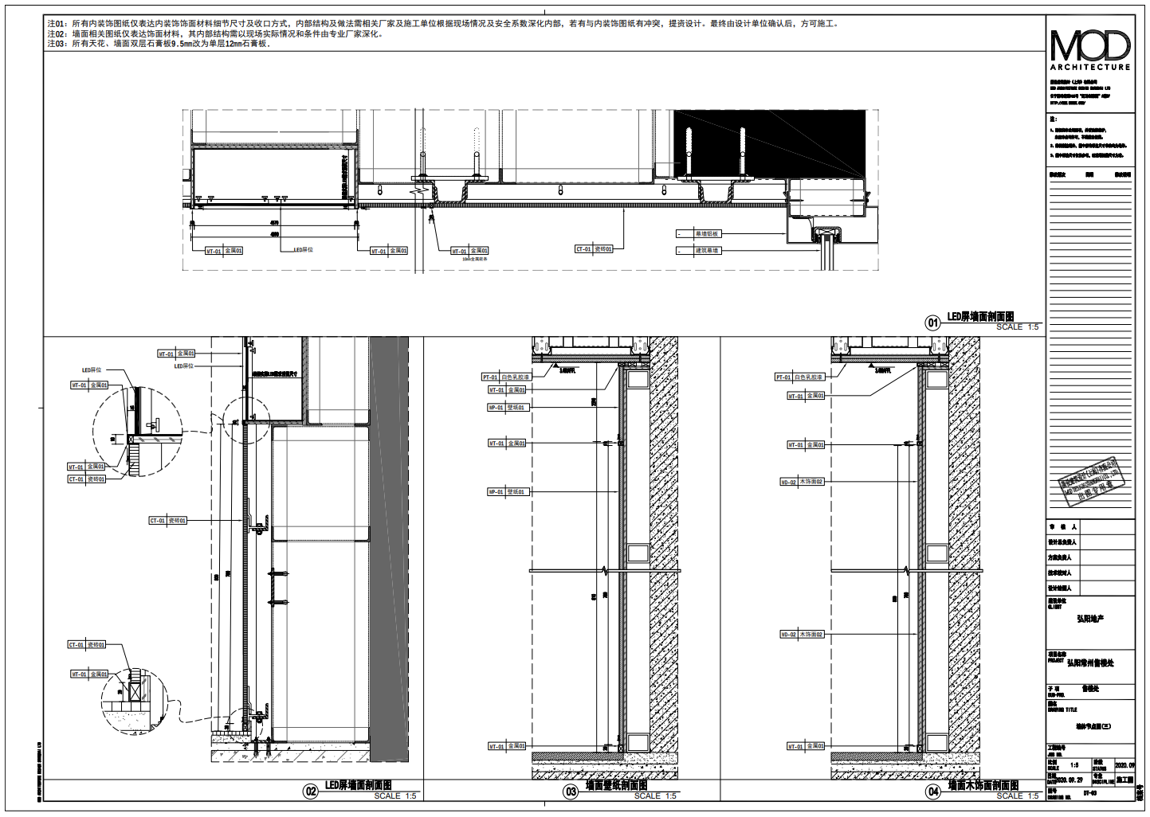Click PT-01 白色乳胶漆 tag in wallpaper section
Screen dimensions: 1150x817
point(506,377)
